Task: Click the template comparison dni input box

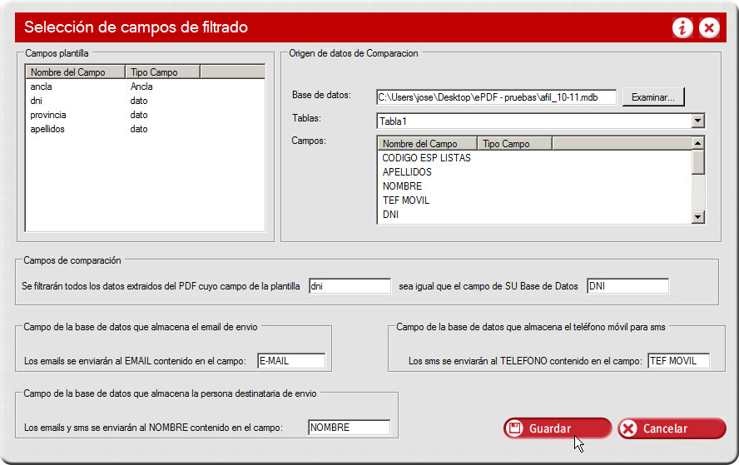Action: [350, 286]
